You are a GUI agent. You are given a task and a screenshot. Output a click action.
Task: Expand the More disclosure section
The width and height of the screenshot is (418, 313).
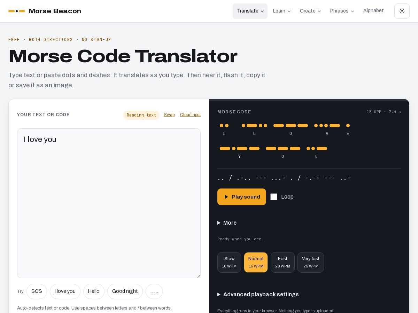(x=227, y=223)
